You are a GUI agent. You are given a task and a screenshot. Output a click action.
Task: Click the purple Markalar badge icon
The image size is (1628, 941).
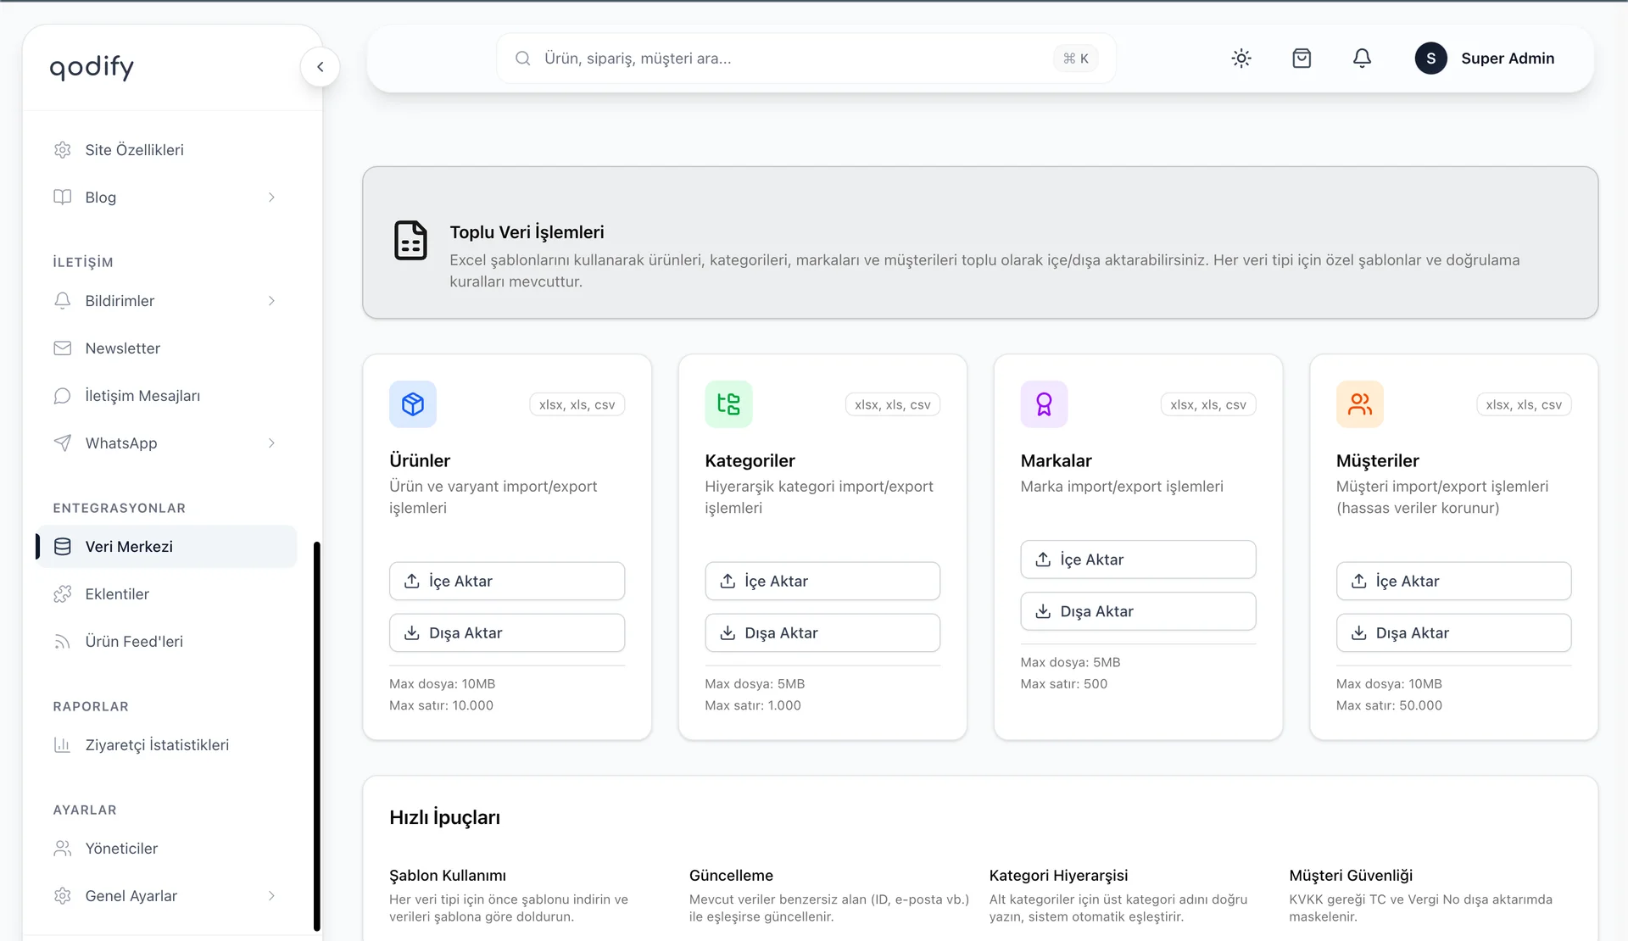(1044, 404)
